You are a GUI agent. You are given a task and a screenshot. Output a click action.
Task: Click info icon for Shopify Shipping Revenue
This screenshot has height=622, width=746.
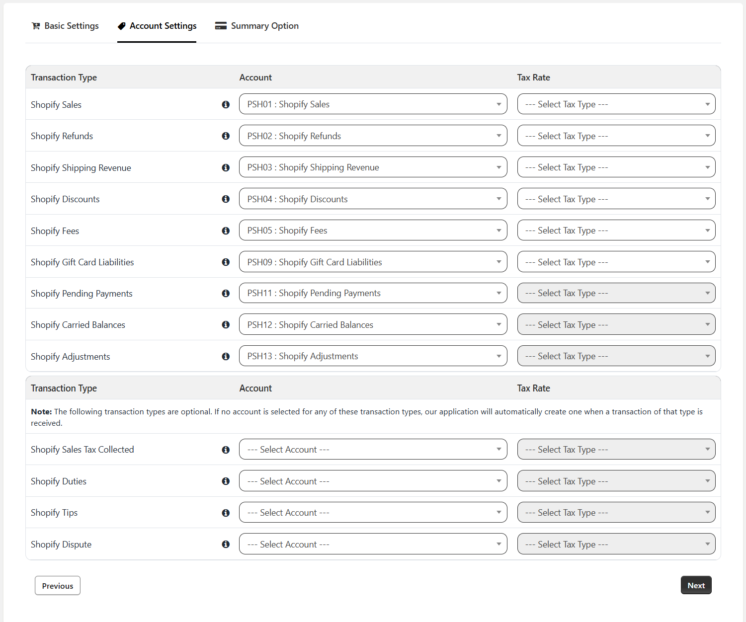click(x=226, y=167)
